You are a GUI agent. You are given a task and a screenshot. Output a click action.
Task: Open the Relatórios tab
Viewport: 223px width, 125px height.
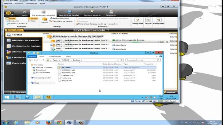pos(111,13)
